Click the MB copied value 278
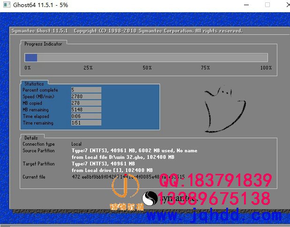This screenshot has width=290, height=227. [86, 103]
